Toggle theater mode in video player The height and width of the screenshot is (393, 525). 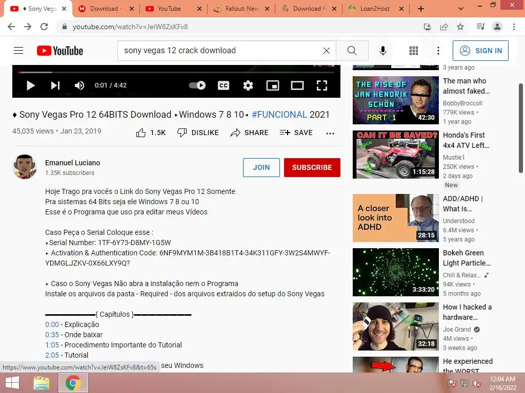pyautogui.click(x=297, y=85)
